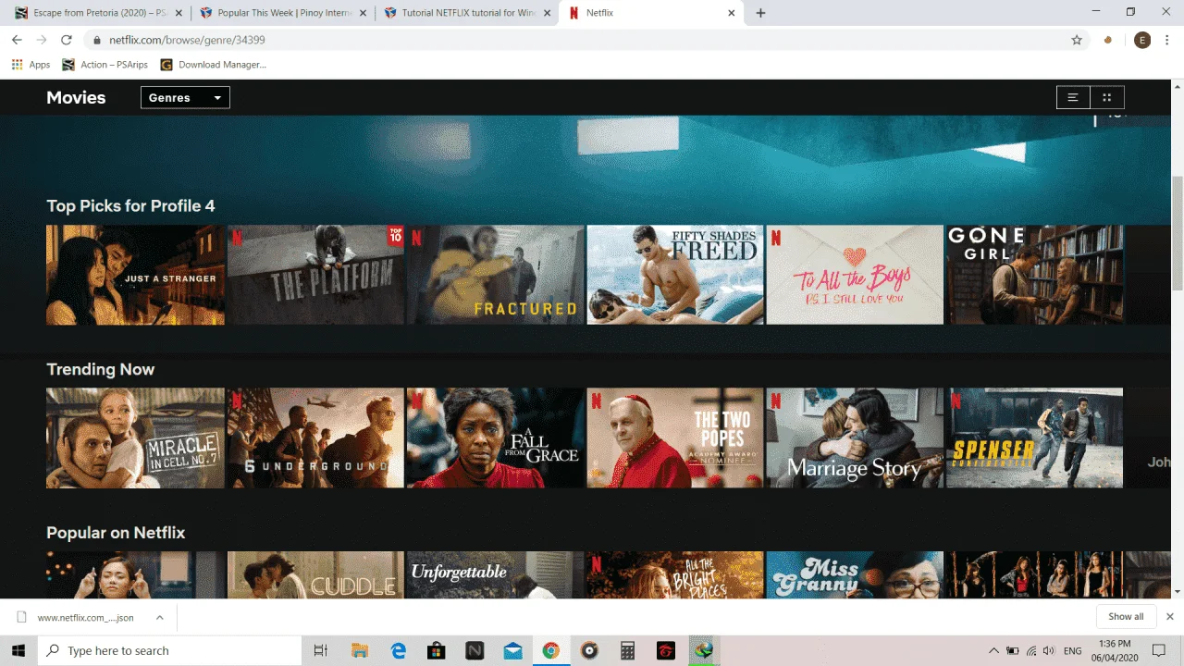Open All the Bright Places thumbnail
Image resolution: width=1184 pixels, height=666 pixels.
pos(675,574)
